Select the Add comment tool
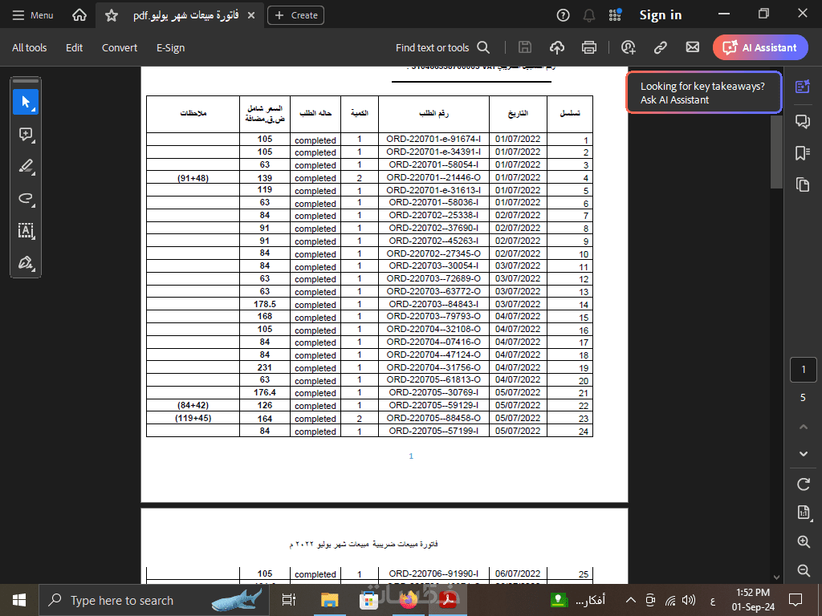This screenshot has height=616, width=822. tap(26, 135)
